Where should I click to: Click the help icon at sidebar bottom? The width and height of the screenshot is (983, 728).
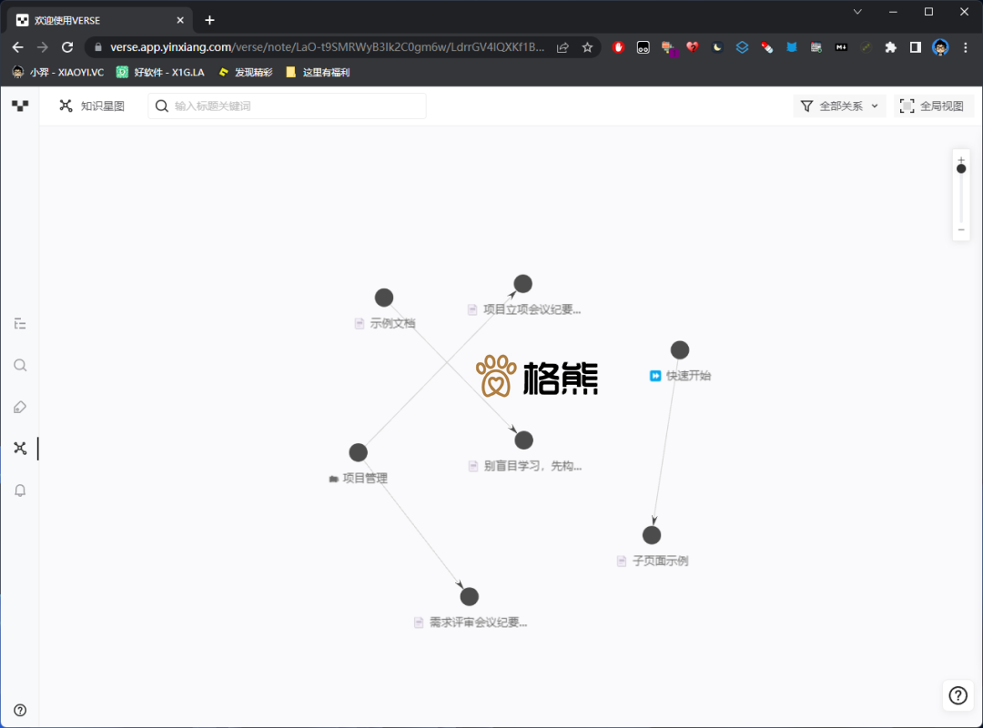[x=20, y=710]
